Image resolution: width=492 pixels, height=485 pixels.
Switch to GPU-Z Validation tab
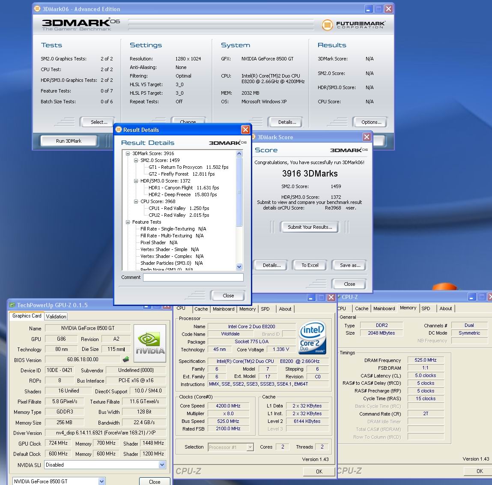[56, 317]
